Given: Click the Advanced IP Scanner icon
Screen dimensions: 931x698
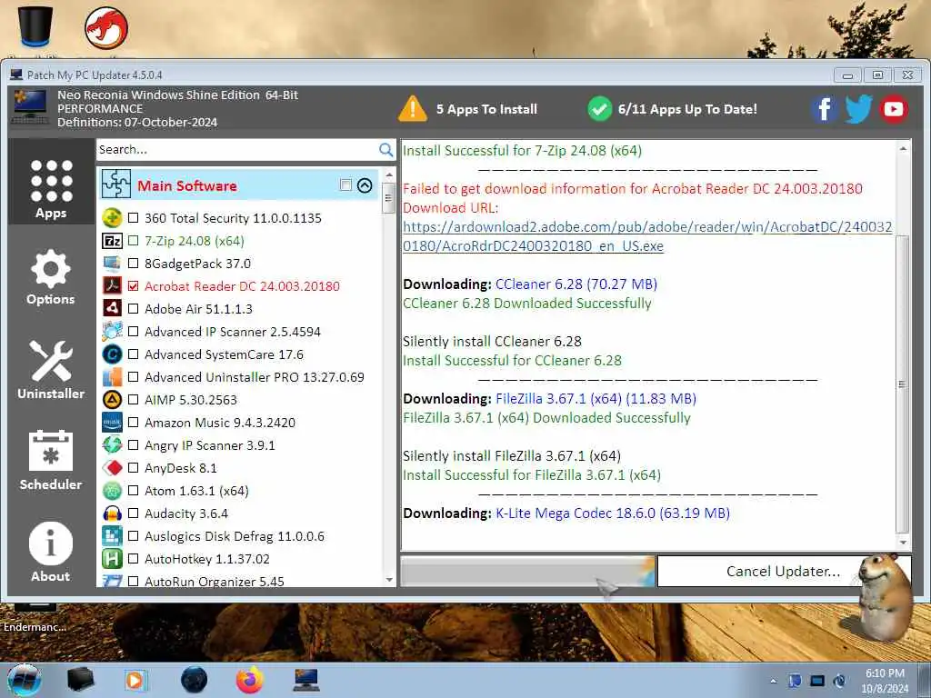Looking at the screenshot, I should tap(112, 331).
